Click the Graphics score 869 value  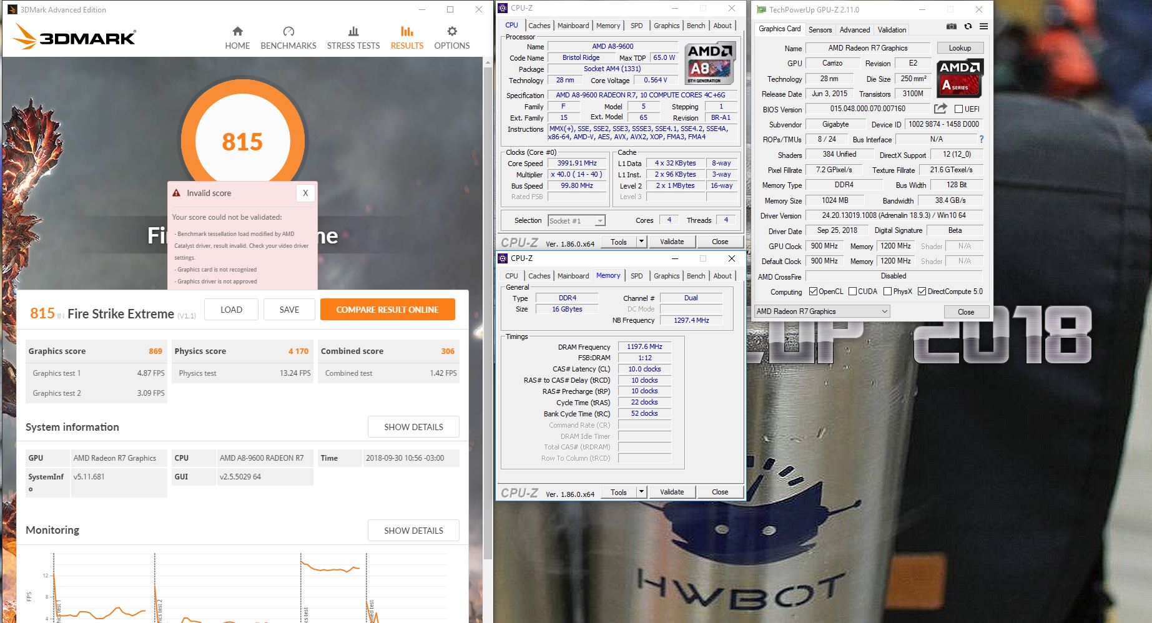[x=155, y=351]
